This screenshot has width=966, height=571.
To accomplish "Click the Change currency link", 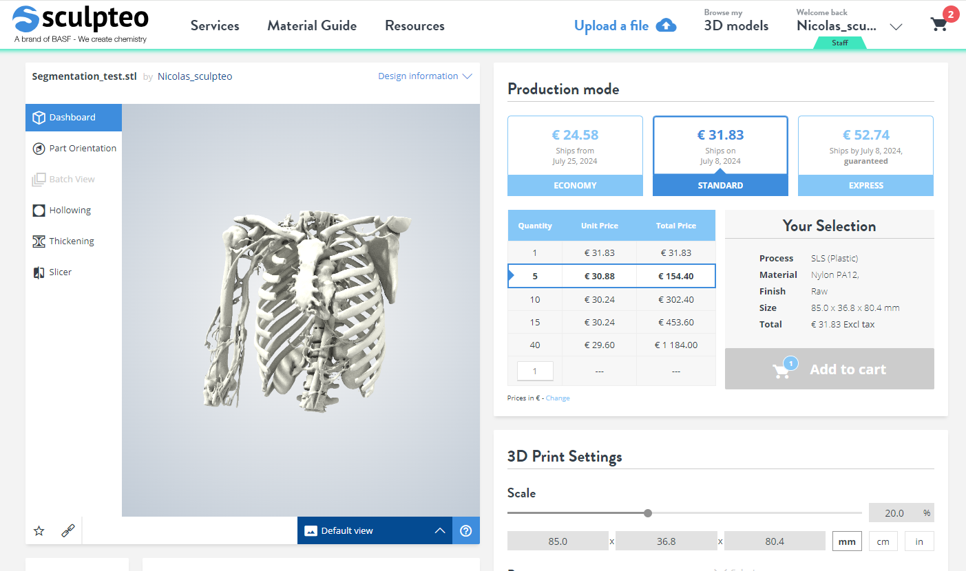I will (558, 398).
